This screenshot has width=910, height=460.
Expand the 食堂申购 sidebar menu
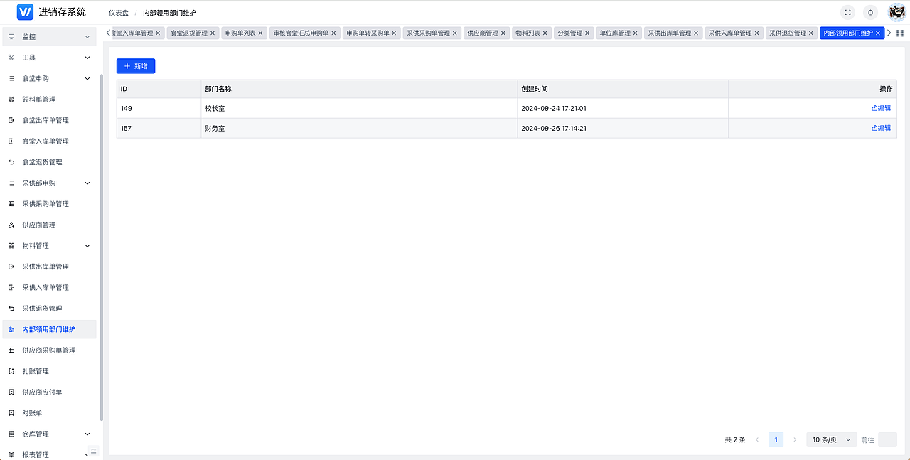click(48, 78)
